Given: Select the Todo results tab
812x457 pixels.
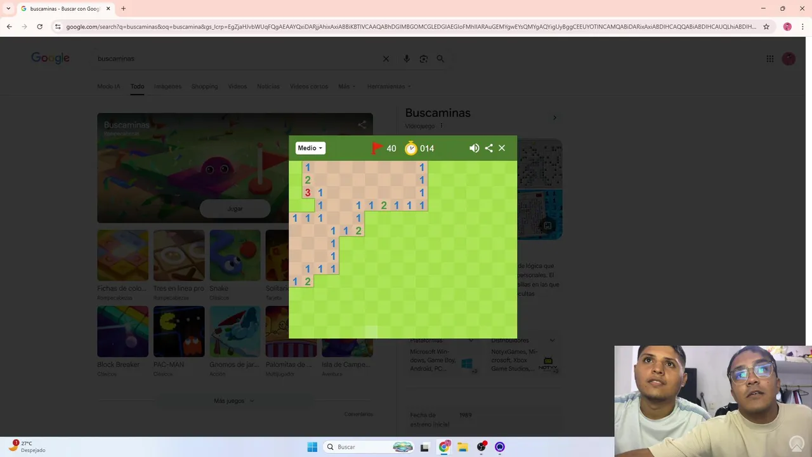Looking at the screenshot, I should pyautogui.click(x=138, y=86).
